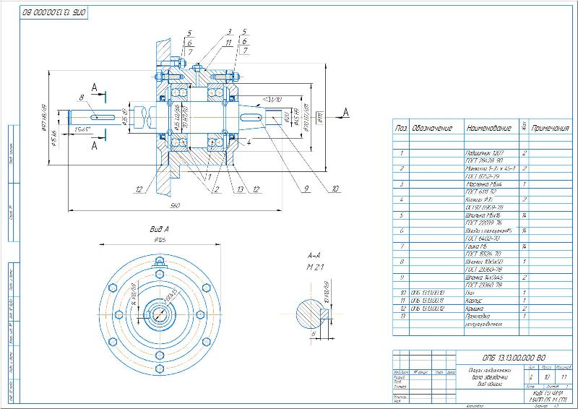The image size is (578, 409).
Task: Click "ОПБ 13.13.00.000 ВО" in the title block
Action: 514,358
